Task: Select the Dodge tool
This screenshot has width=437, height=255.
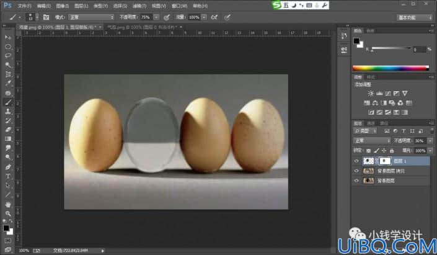Action: click(8, 157)
